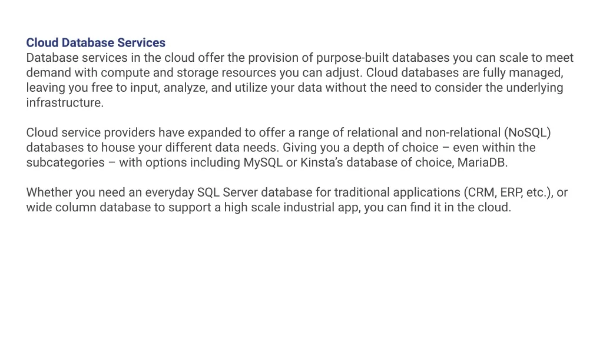This screenshot has width=603, height=339.
Task: Click the word 'subcategories' in second paragraph
Action: point(65,162)
